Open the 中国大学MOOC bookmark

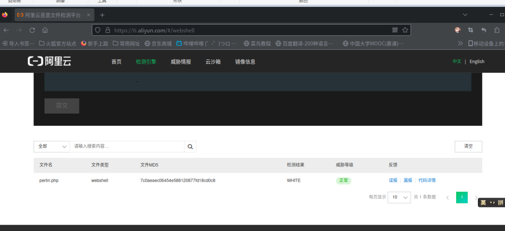(x=373, y=43)
